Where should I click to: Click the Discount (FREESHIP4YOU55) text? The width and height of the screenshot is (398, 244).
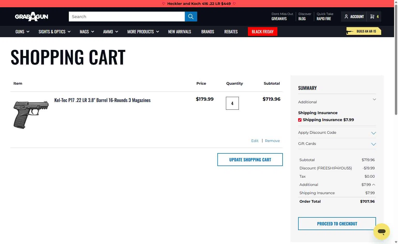[326, 168]
